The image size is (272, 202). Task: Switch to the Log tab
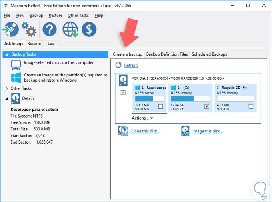tap(51, 44)
